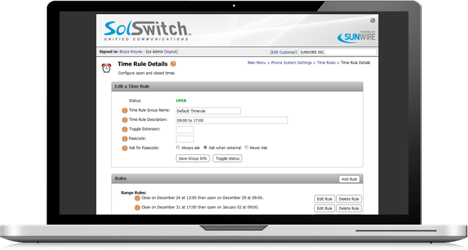Click the Add Rule button
The width and height of the screenshot is (468, 250).
(x=349, y=179)
